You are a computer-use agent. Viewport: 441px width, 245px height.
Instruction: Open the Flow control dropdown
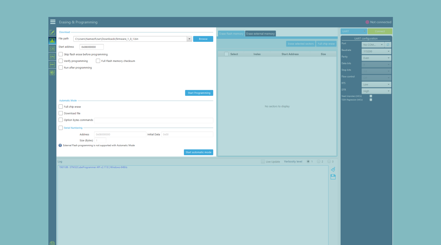point(376,78)
